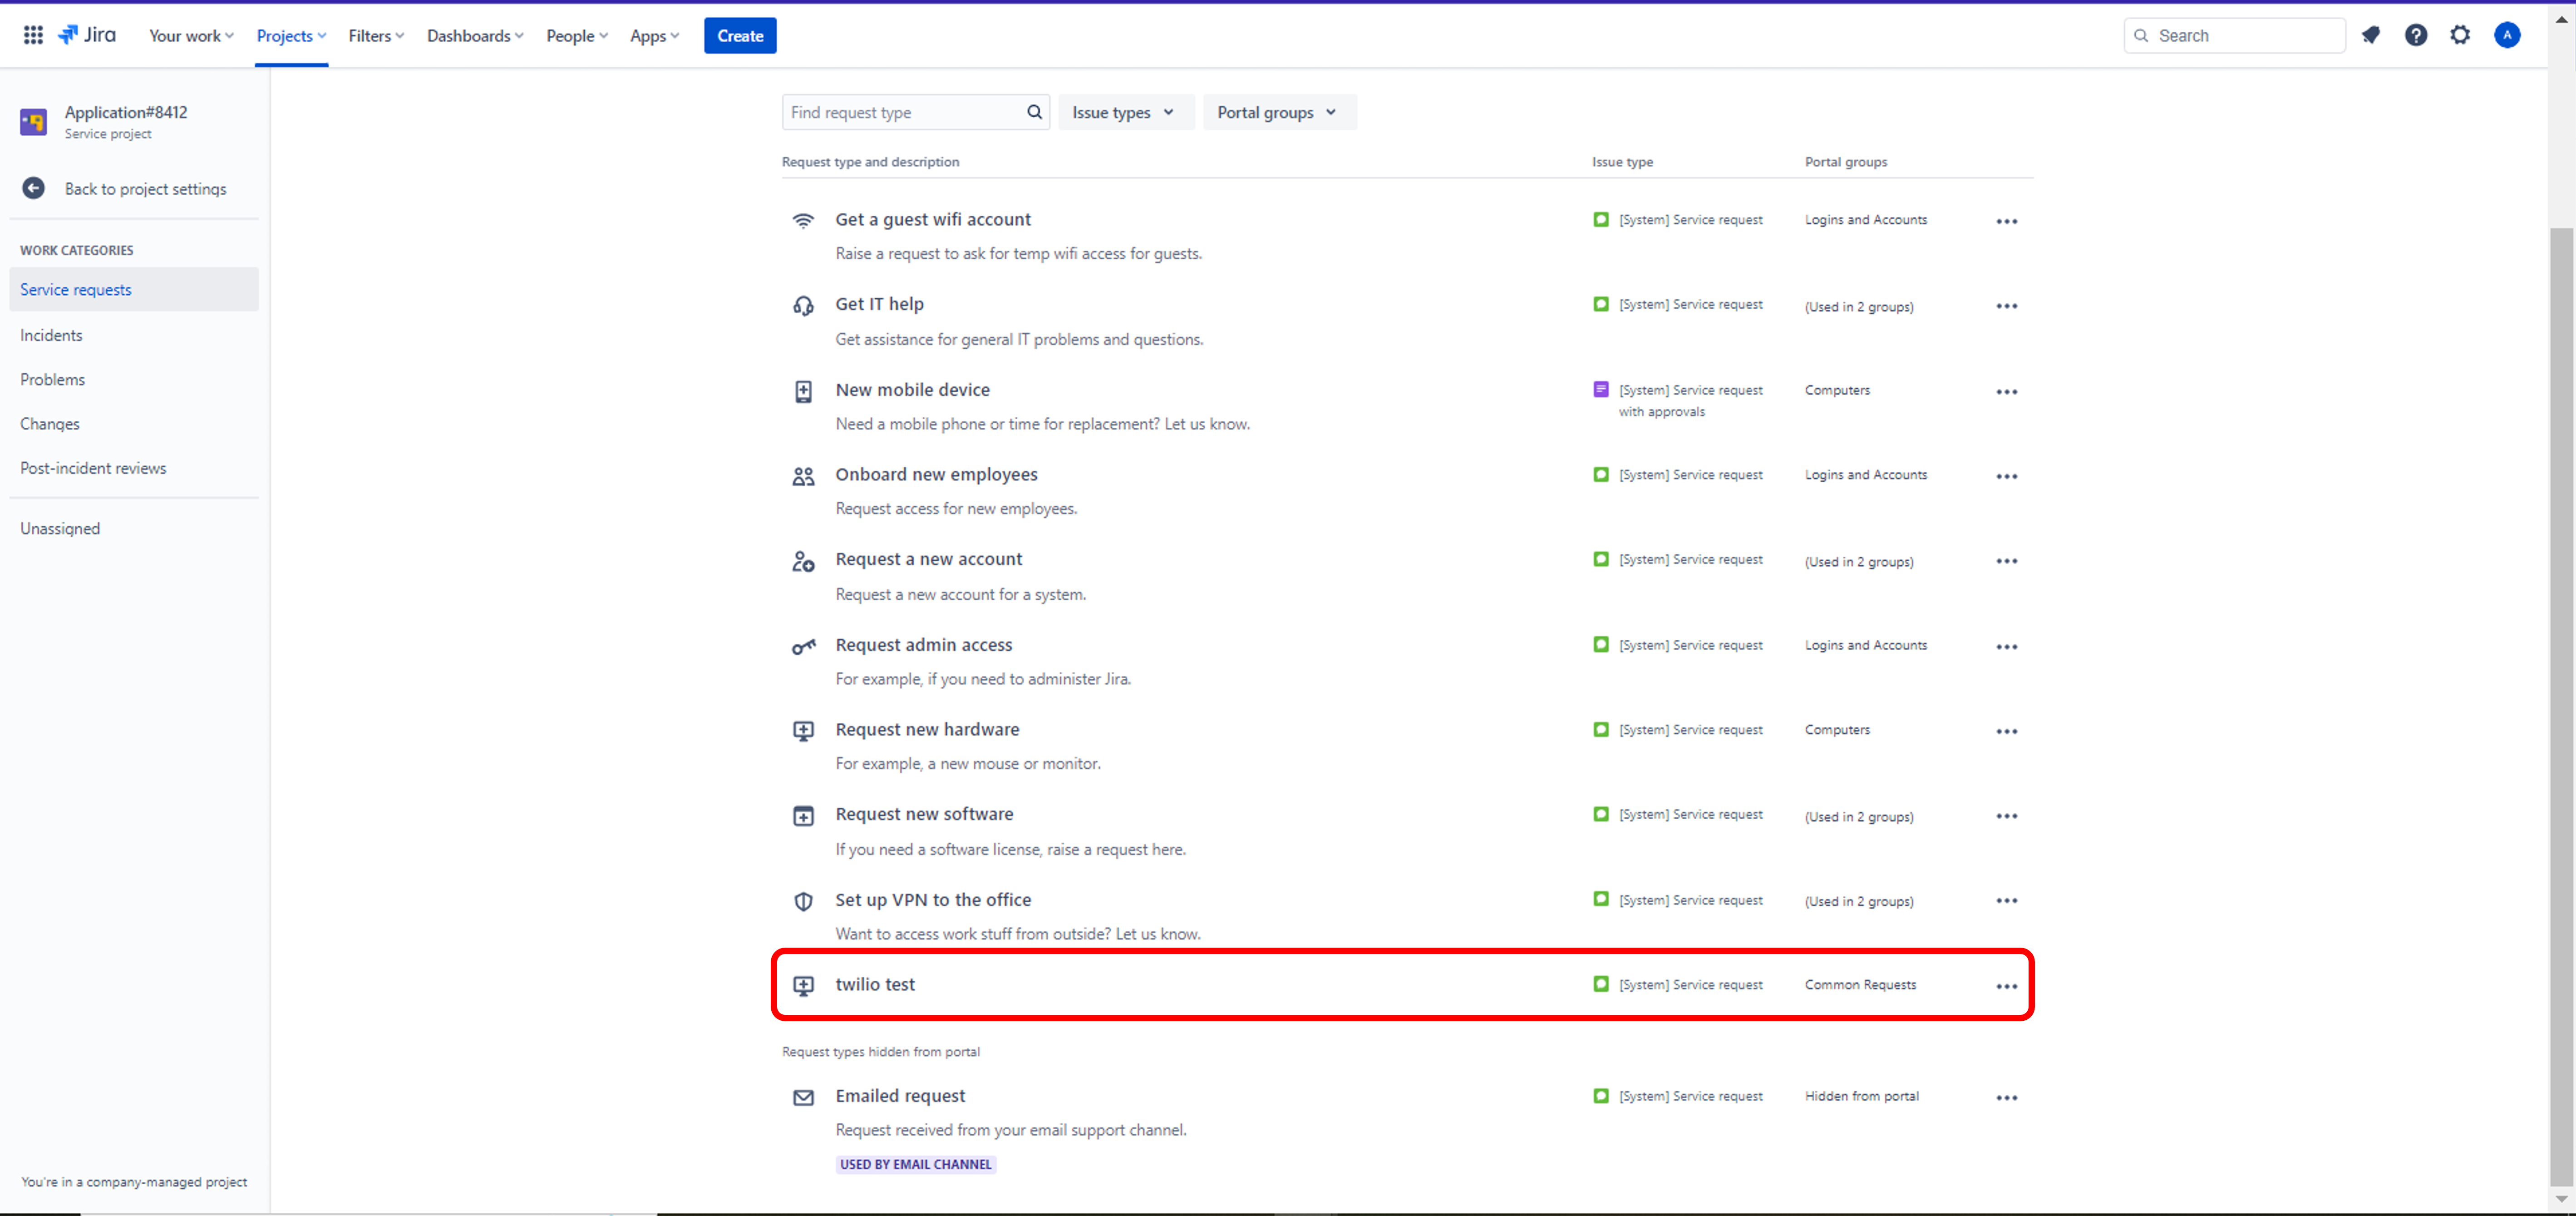Click the Find request type field
The height and width of the screenshot is (1216, 2576).
point(900,112)
